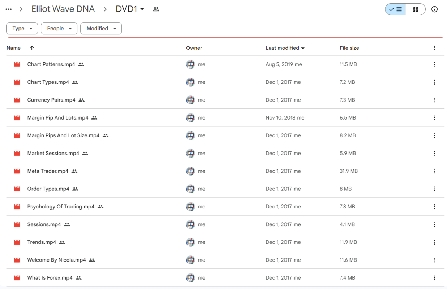Click the shared-people icon beside DVD1
Screen dimensions: 447x289
[156, 9]
